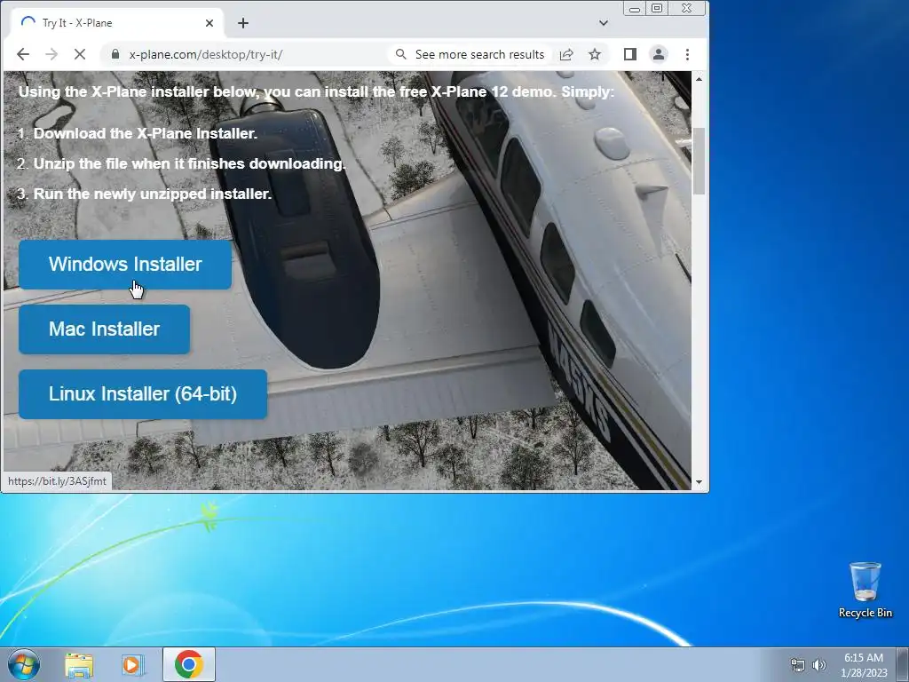The width and height of the screenshot is (909, 682).
Task: Click 'Unzip the file when it finishes downloading.' text
Action: coord(190,163)
